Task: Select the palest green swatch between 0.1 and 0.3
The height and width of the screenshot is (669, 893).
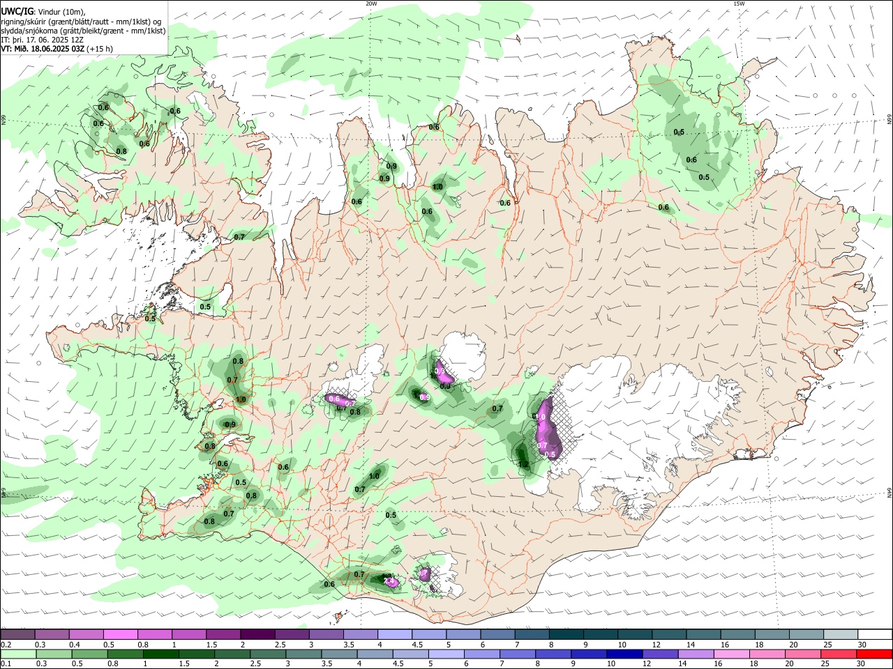Action: [x=18, y=654]
